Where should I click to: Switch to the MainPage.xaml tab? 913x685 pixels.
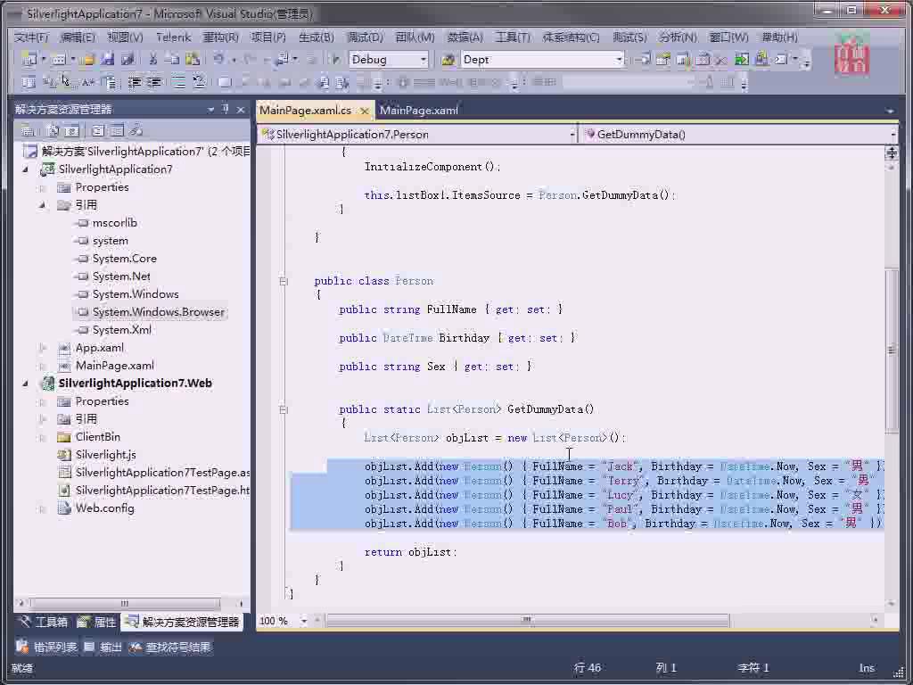[x=419, y=110]
